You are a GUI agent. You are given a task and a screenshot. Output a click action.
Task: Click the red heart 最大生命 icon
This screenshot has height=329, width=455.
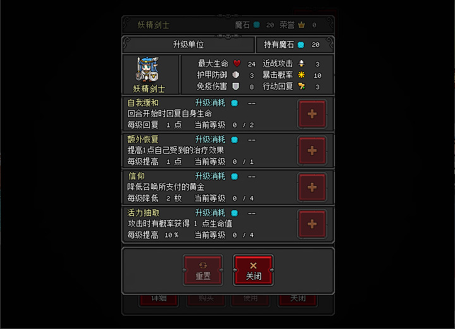(x=237, y=63)
